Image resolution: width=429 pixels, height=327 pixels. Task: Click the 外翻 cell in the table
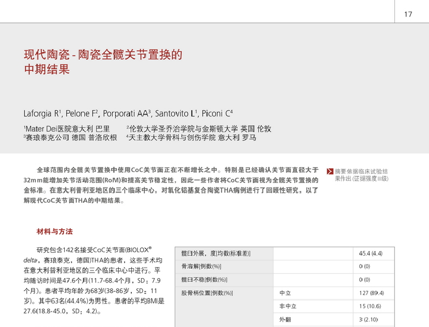[285, 319]
